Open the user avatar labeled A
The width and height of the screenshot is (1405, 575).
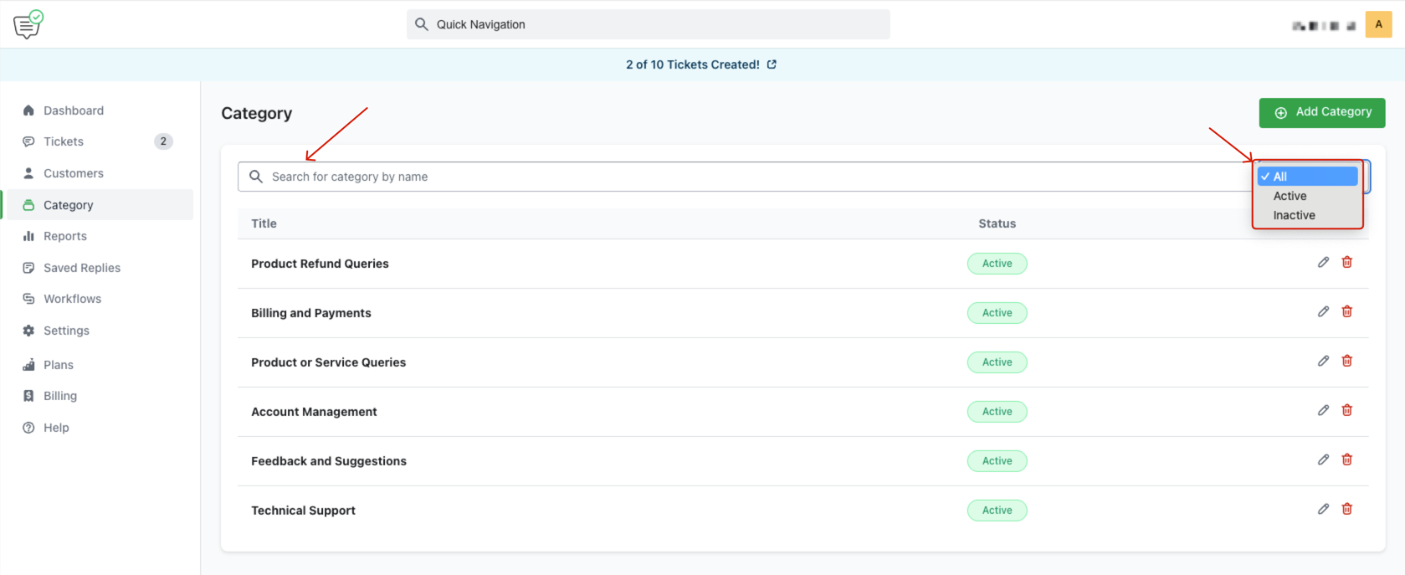coord(1378,24)
